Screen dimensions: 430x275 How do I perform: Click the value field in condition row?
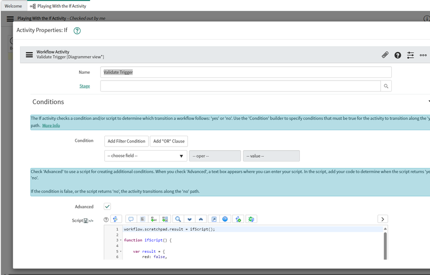(x=271, y=156)
